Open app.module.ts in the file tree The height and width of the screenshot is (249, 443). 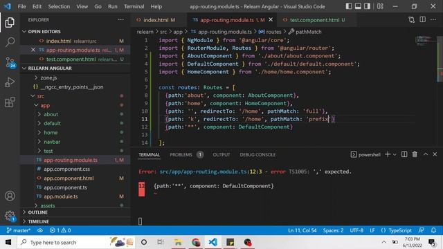coord(61,196)
